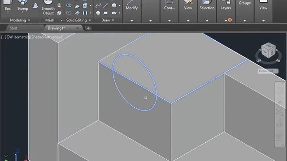Click the navigation wheel on the nav bar
The width and height of the screenshot is (287, 161).
click(x=280, y=91)
